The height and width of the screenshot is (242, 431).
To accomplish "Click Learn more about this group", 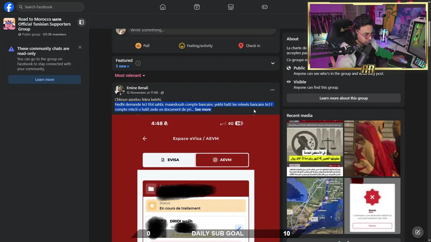I will 343,98.
